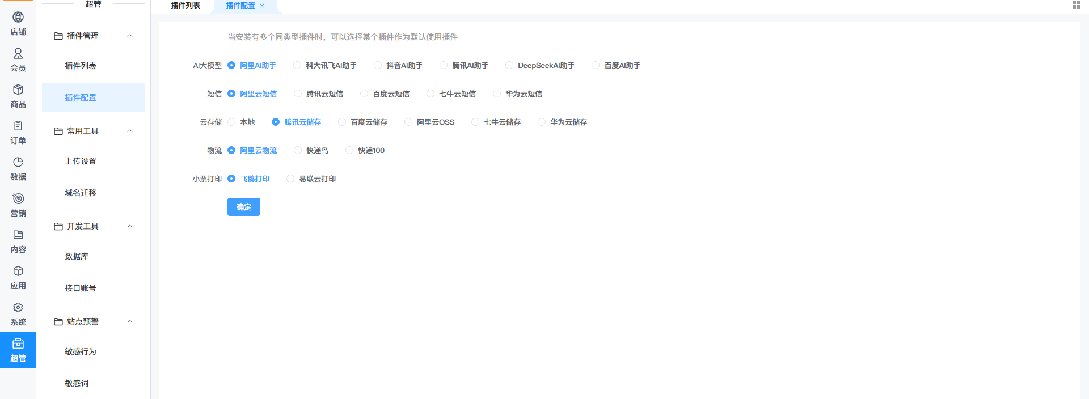The width and height of the screenshot is (1089, 399).
Task: Collapse the 开发工具 menu chevron
Action: [130, 227]
